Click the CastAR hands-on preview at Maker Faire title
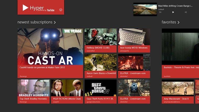The image size is (199, 112). [x=42, y=67]
